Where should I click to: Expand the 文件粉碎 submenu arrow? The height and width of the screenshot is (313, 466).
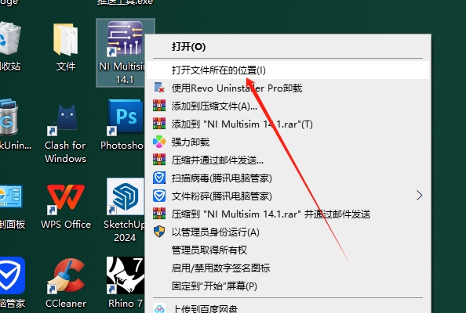pyautogui.click(x=420, y=196)
